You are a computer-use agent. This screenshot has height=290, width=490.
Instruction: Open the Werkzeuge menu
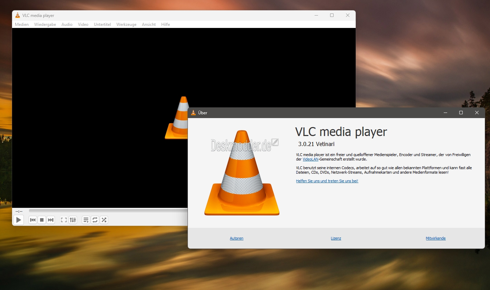[126, 25]
